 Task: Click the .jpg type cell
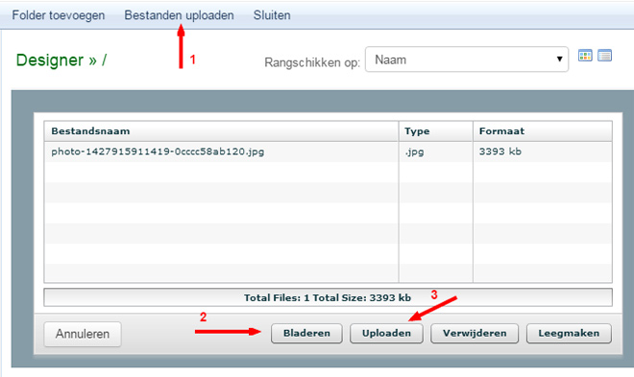point(436,152)
